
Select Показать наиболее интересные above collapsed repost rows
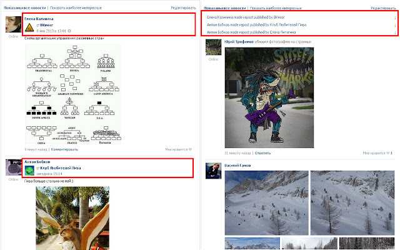pos(276,8)
